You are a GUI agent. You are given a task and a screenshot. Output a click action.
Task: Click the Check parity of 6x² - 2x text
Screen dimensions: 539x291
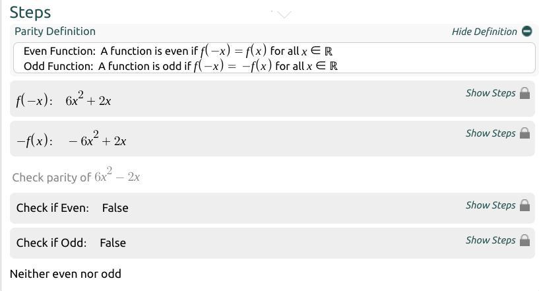pyautogui.click(x=76, y=177)
